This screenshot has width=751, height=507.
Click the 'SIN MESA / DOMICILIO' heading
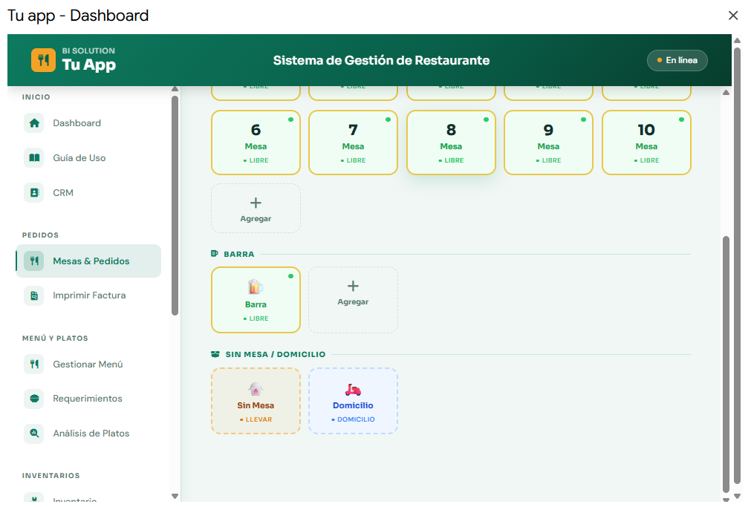pos(276,354)
